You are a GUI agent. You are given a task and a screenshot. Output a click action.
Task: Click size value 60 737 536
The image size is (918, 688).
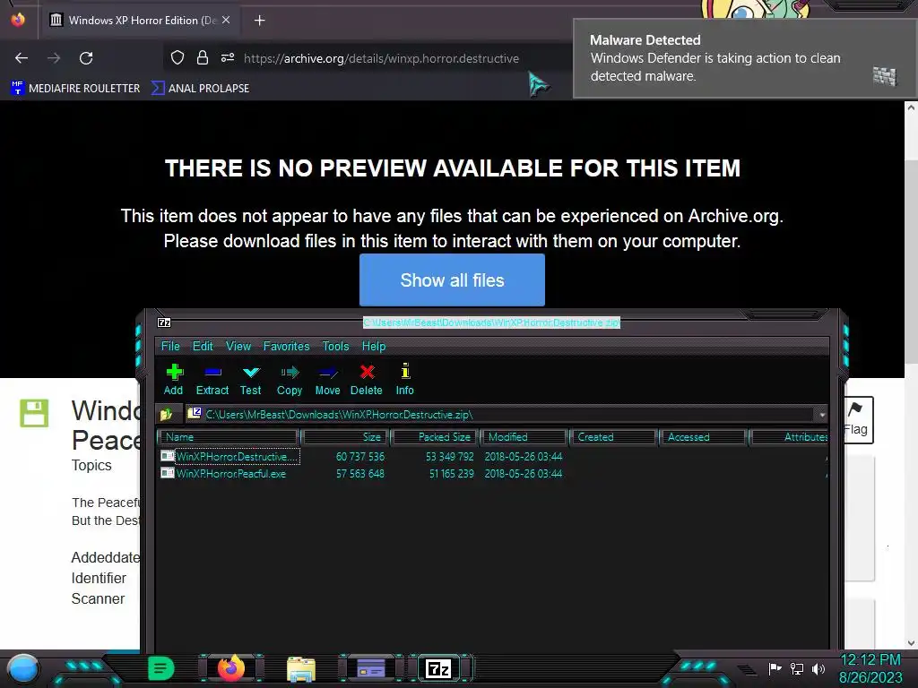point(360,456)
